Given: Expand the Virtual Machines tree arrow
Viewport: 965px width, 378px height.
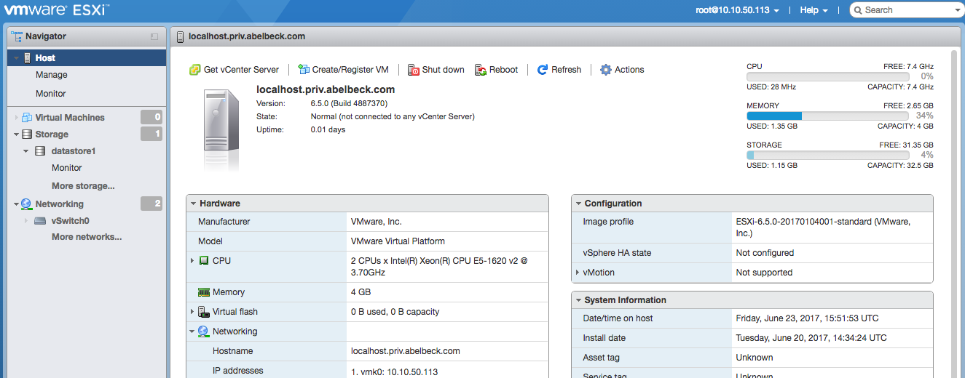Looking at the screenshot, I should [x=16, y=118].
